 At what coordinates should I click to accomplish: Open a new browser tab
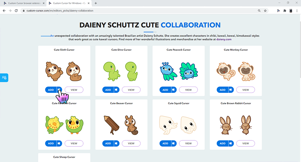click(96, 3)
